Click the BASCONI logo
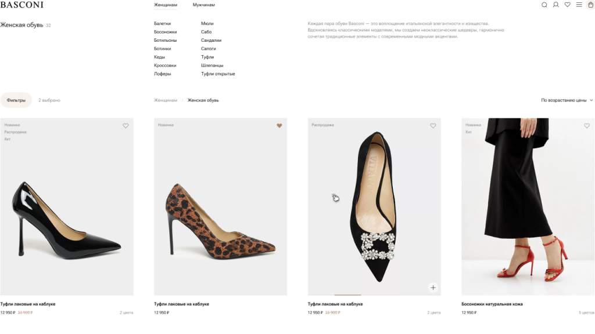 pyautogui.click(x=22, y=5)
